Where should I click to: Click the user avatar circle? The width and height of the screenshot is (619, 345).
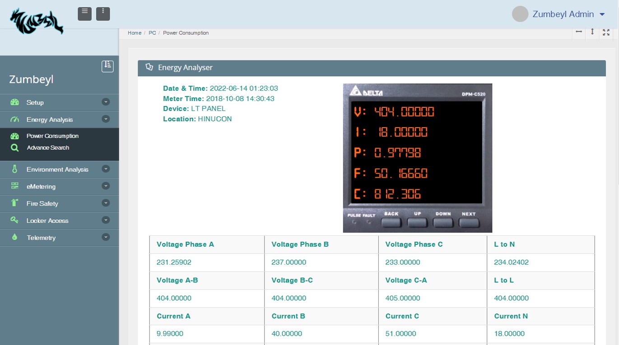click(x=520, y=14)
